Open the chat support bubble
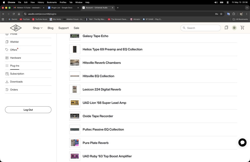250x162 pixels. (242, 142)
